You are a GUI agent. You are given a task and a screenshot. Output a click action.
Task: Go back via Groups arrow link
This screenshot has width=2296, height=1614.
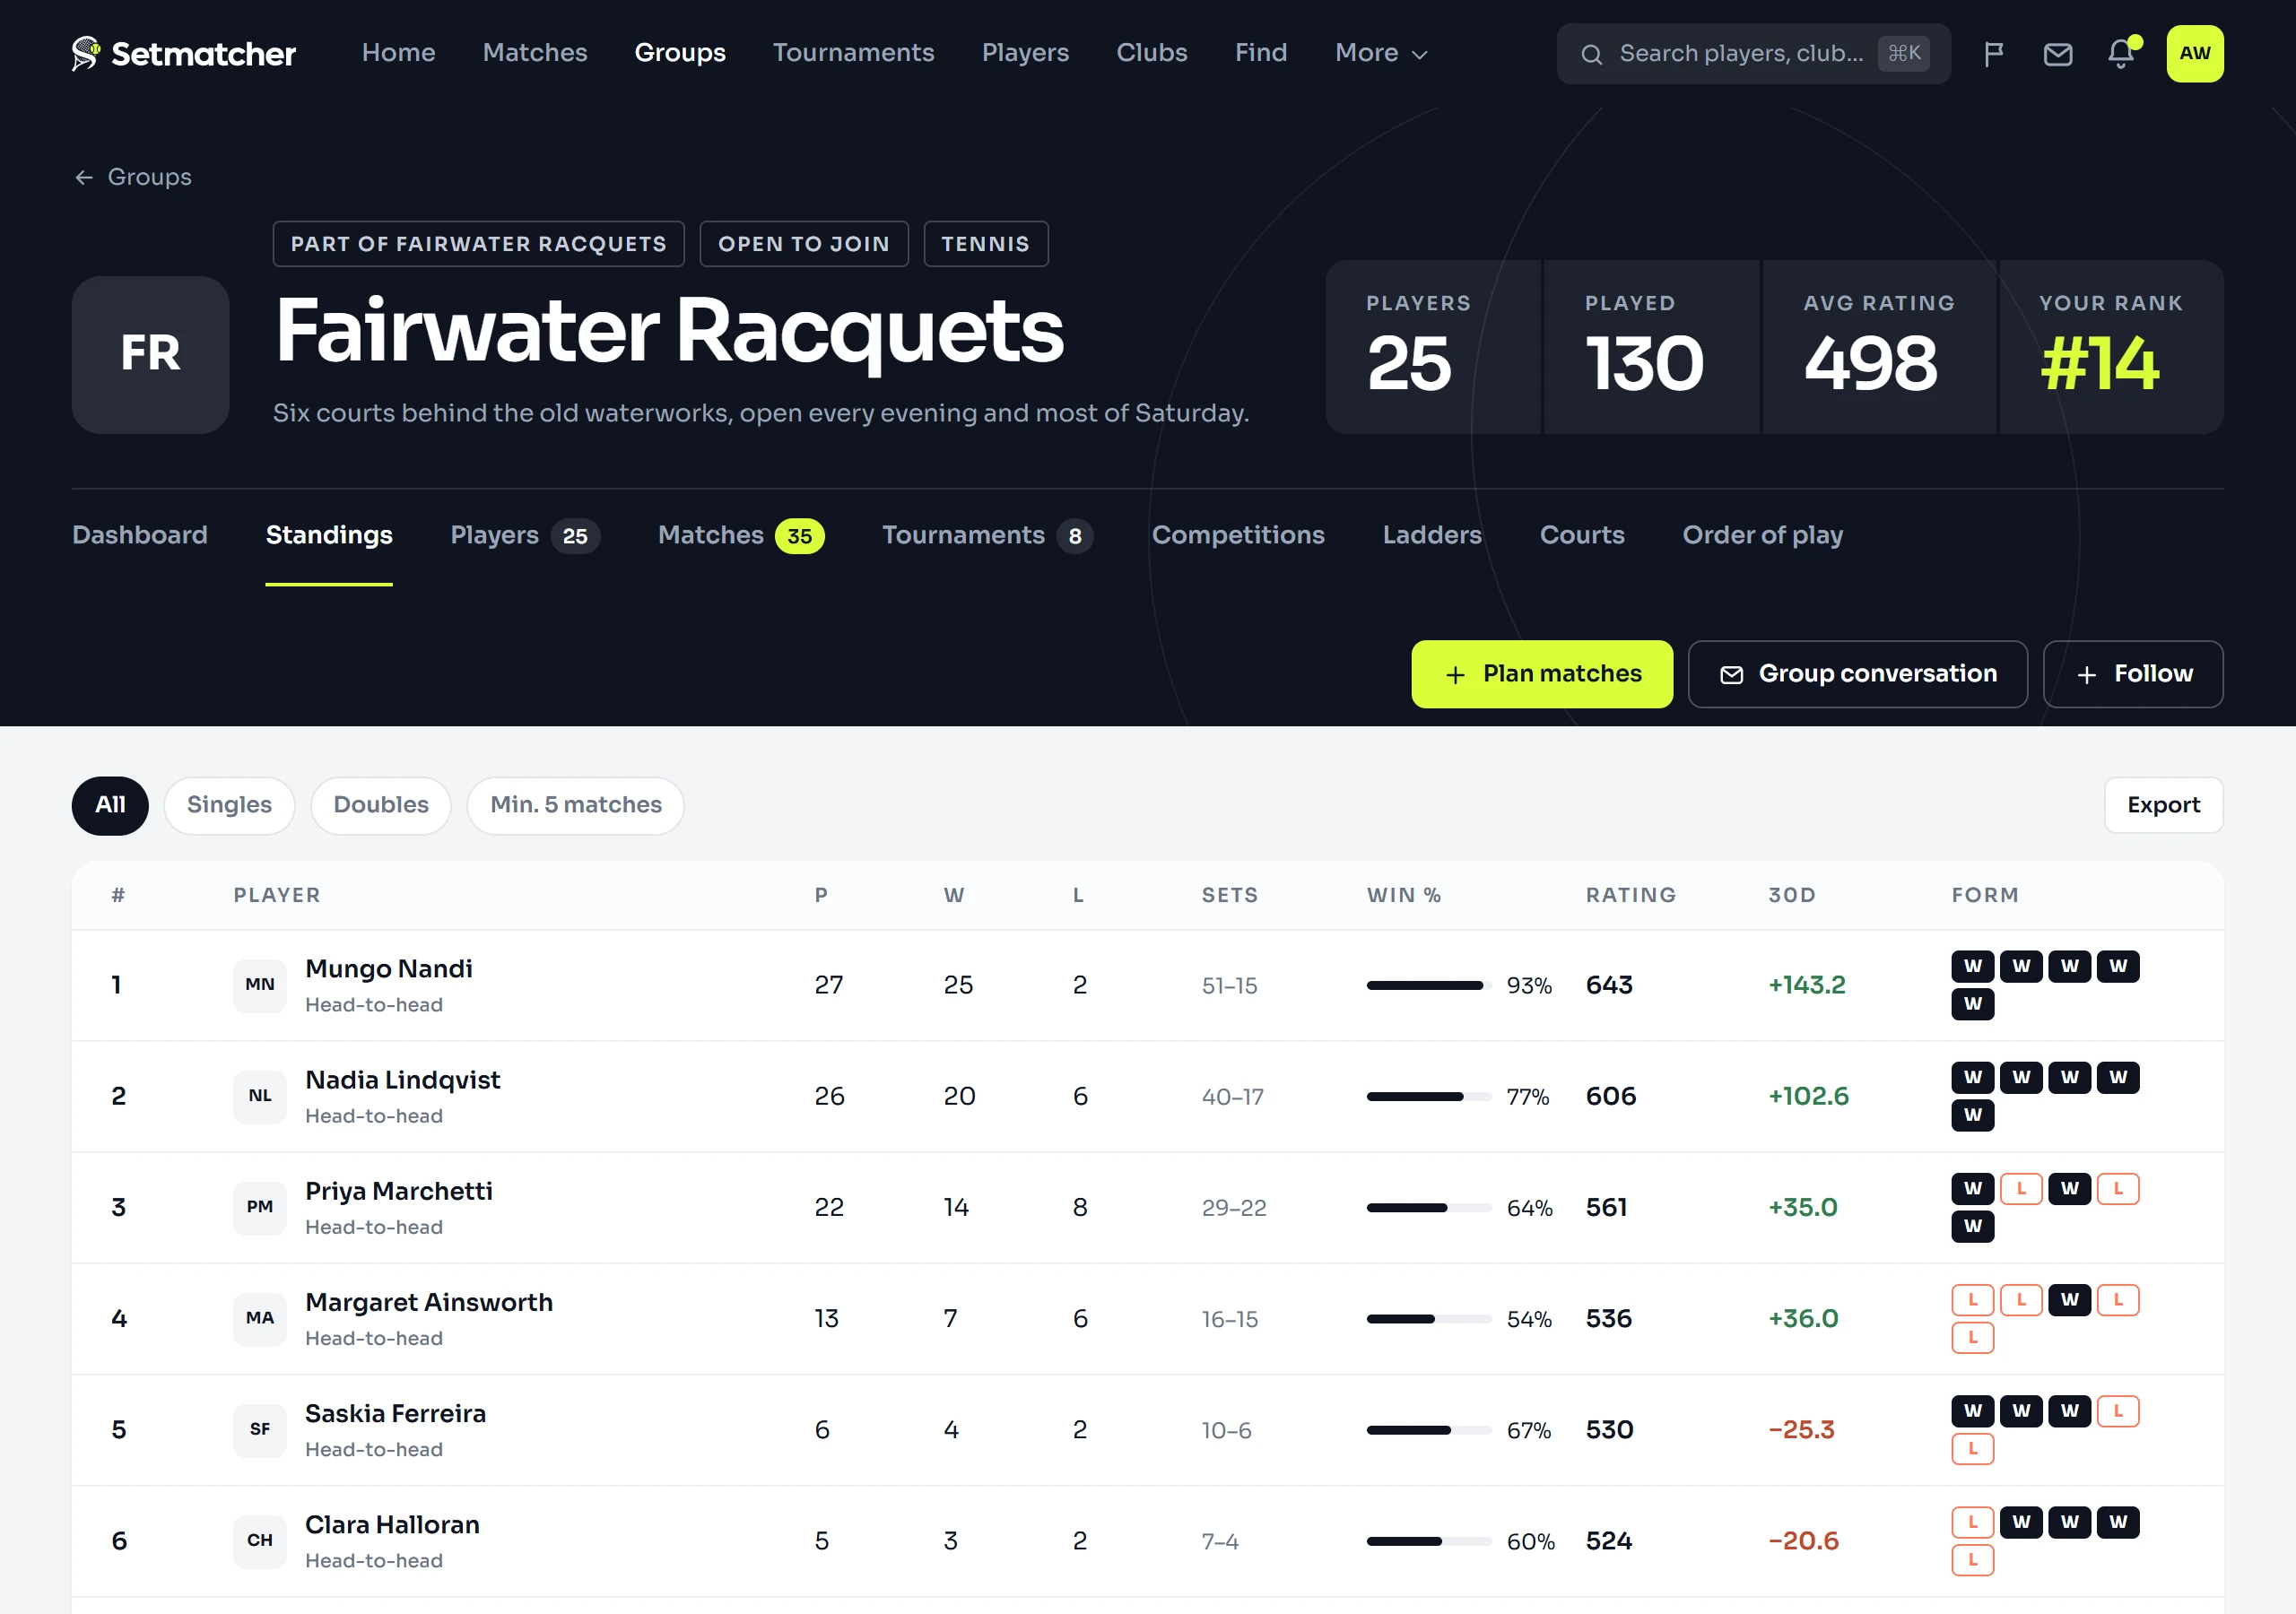(132, 177)
